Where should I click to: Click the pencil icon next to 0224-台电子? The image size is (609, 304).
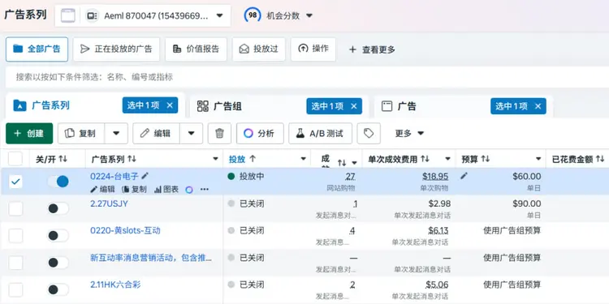(145, 176)
